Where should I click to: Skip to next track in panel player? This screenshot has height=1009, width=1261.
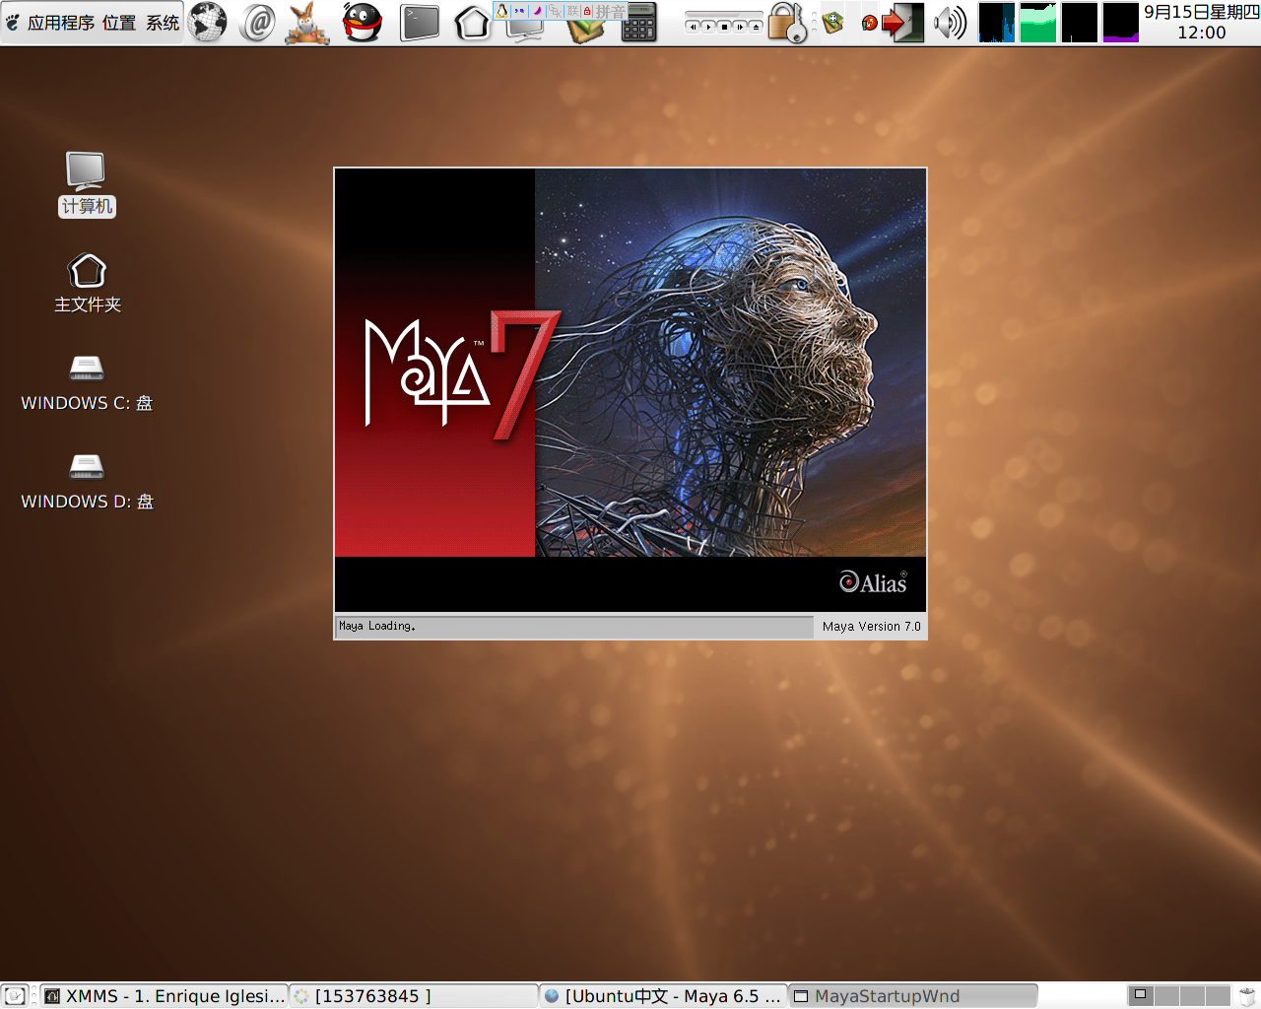741,27
